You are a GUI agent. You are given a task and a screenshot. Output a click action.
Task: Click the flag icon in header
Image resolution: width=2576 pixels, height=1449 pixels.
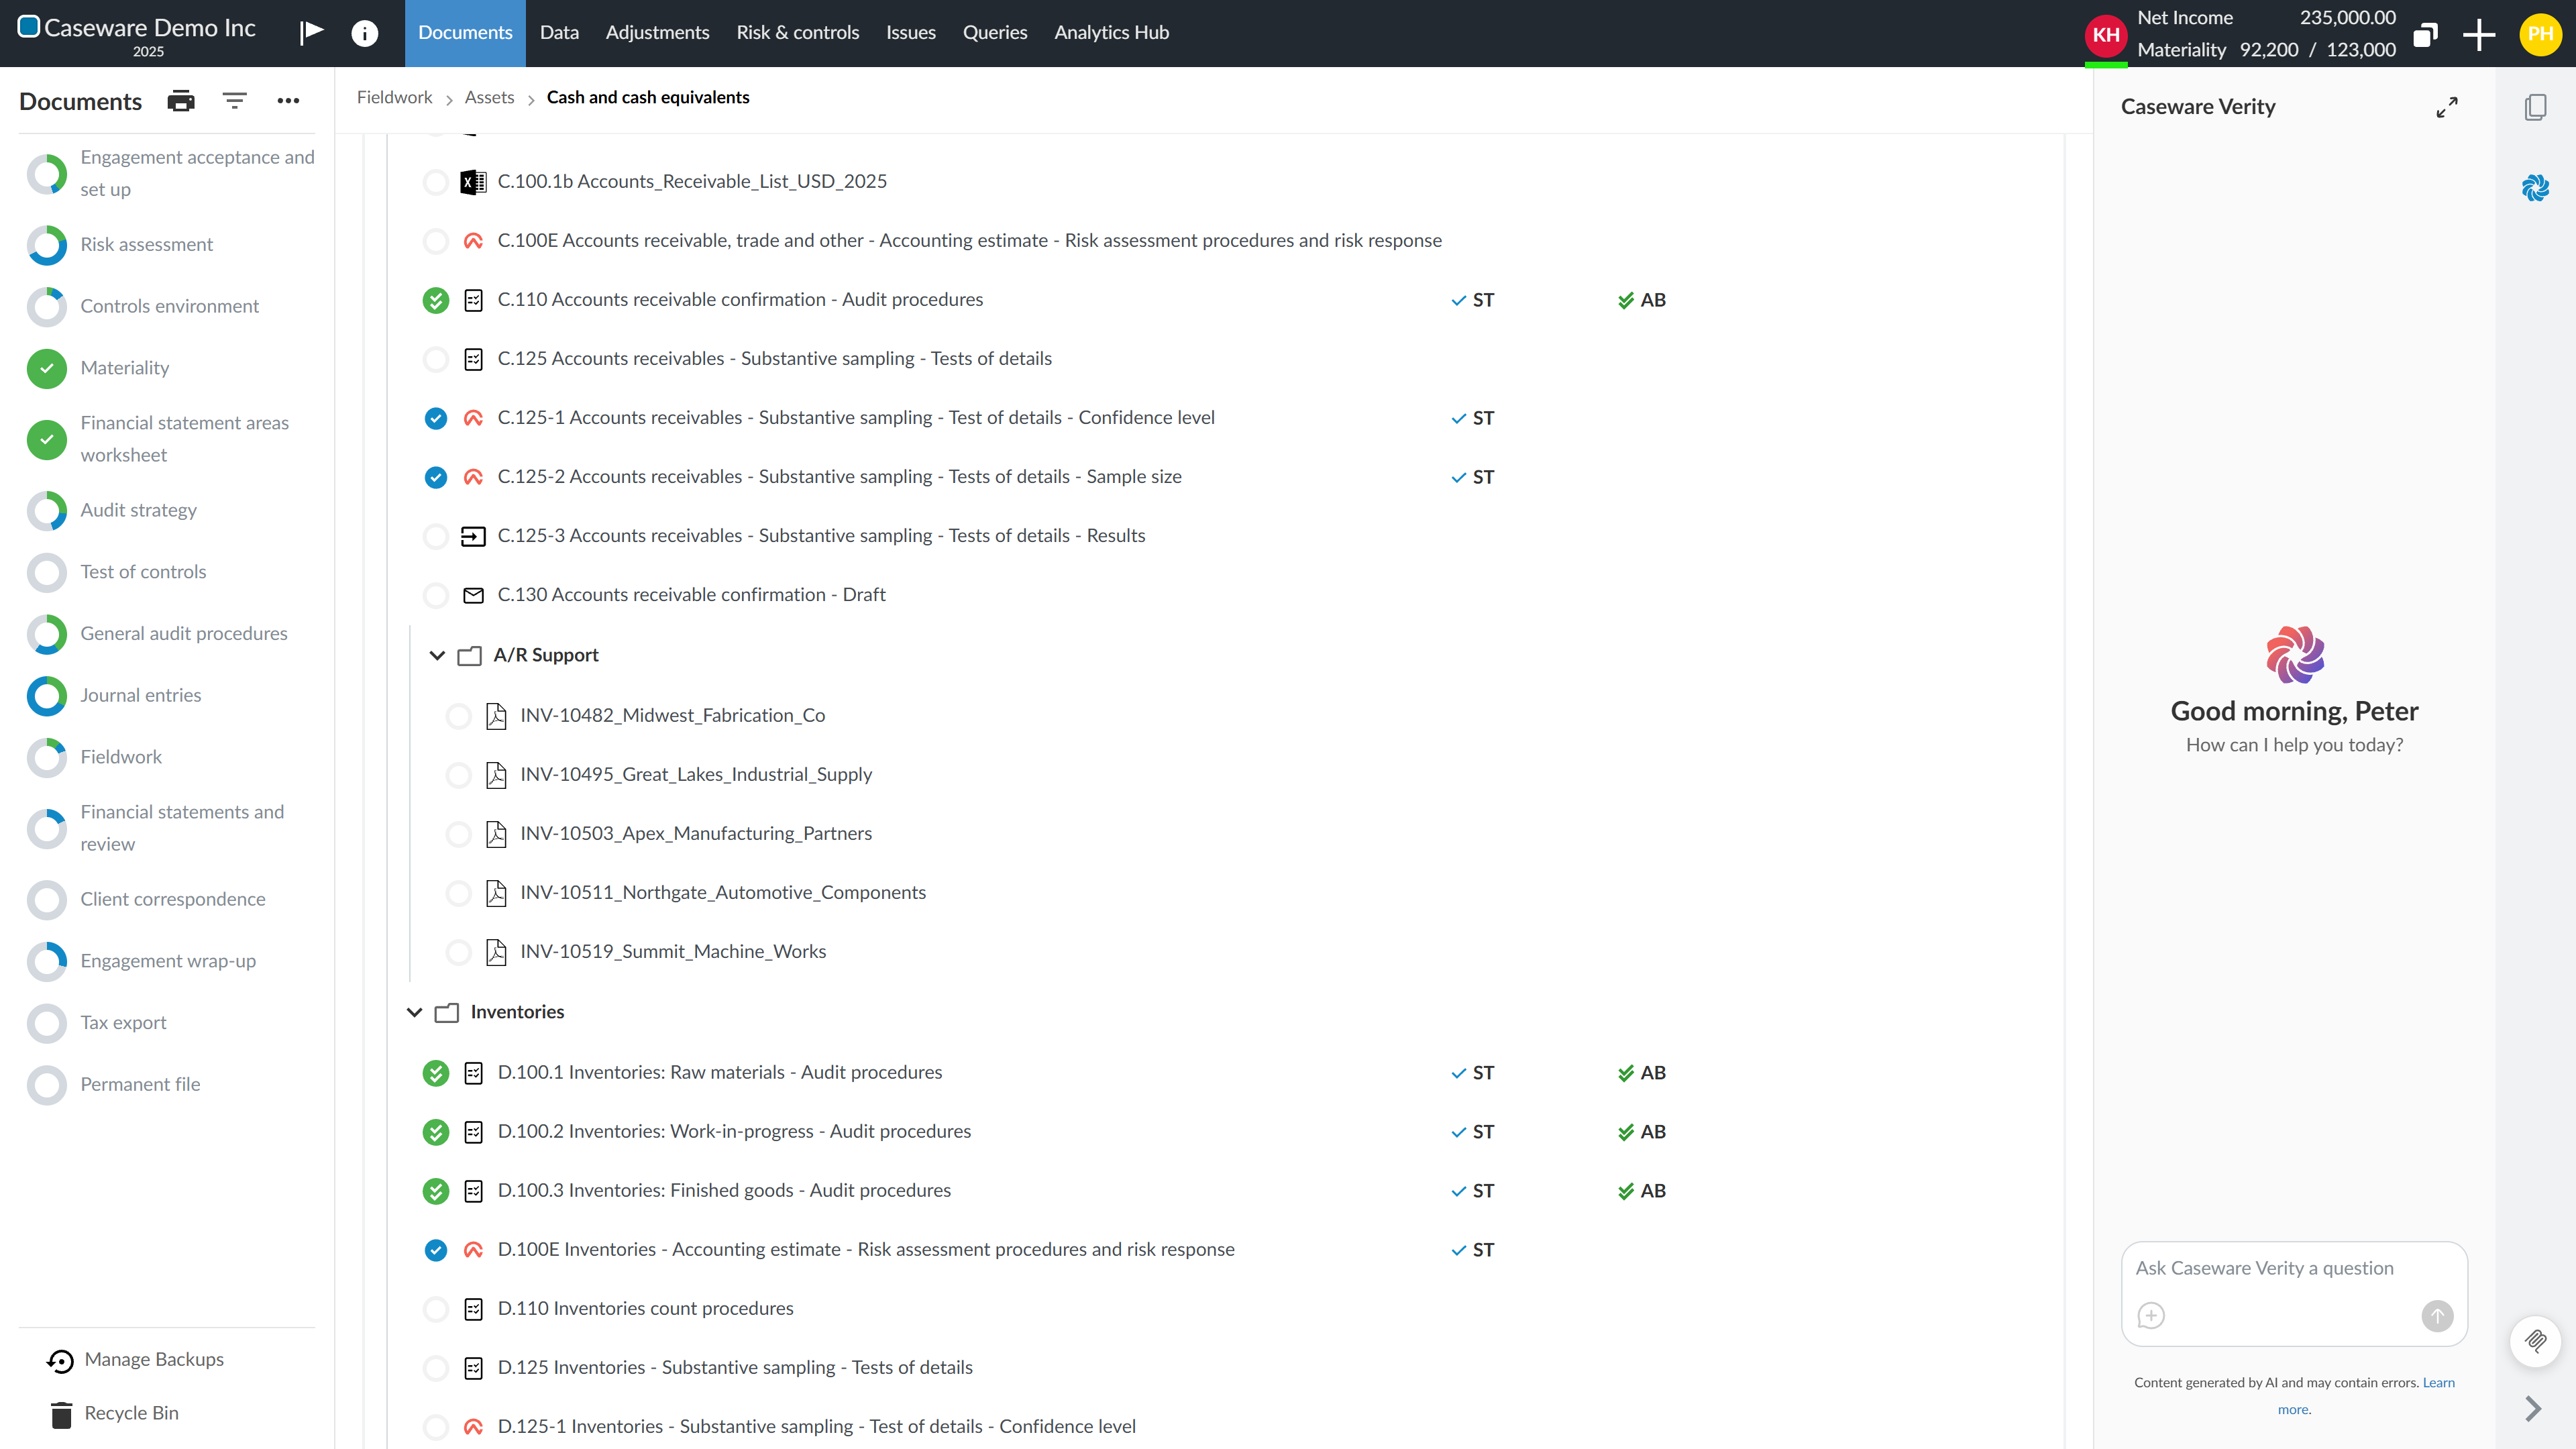311,32
